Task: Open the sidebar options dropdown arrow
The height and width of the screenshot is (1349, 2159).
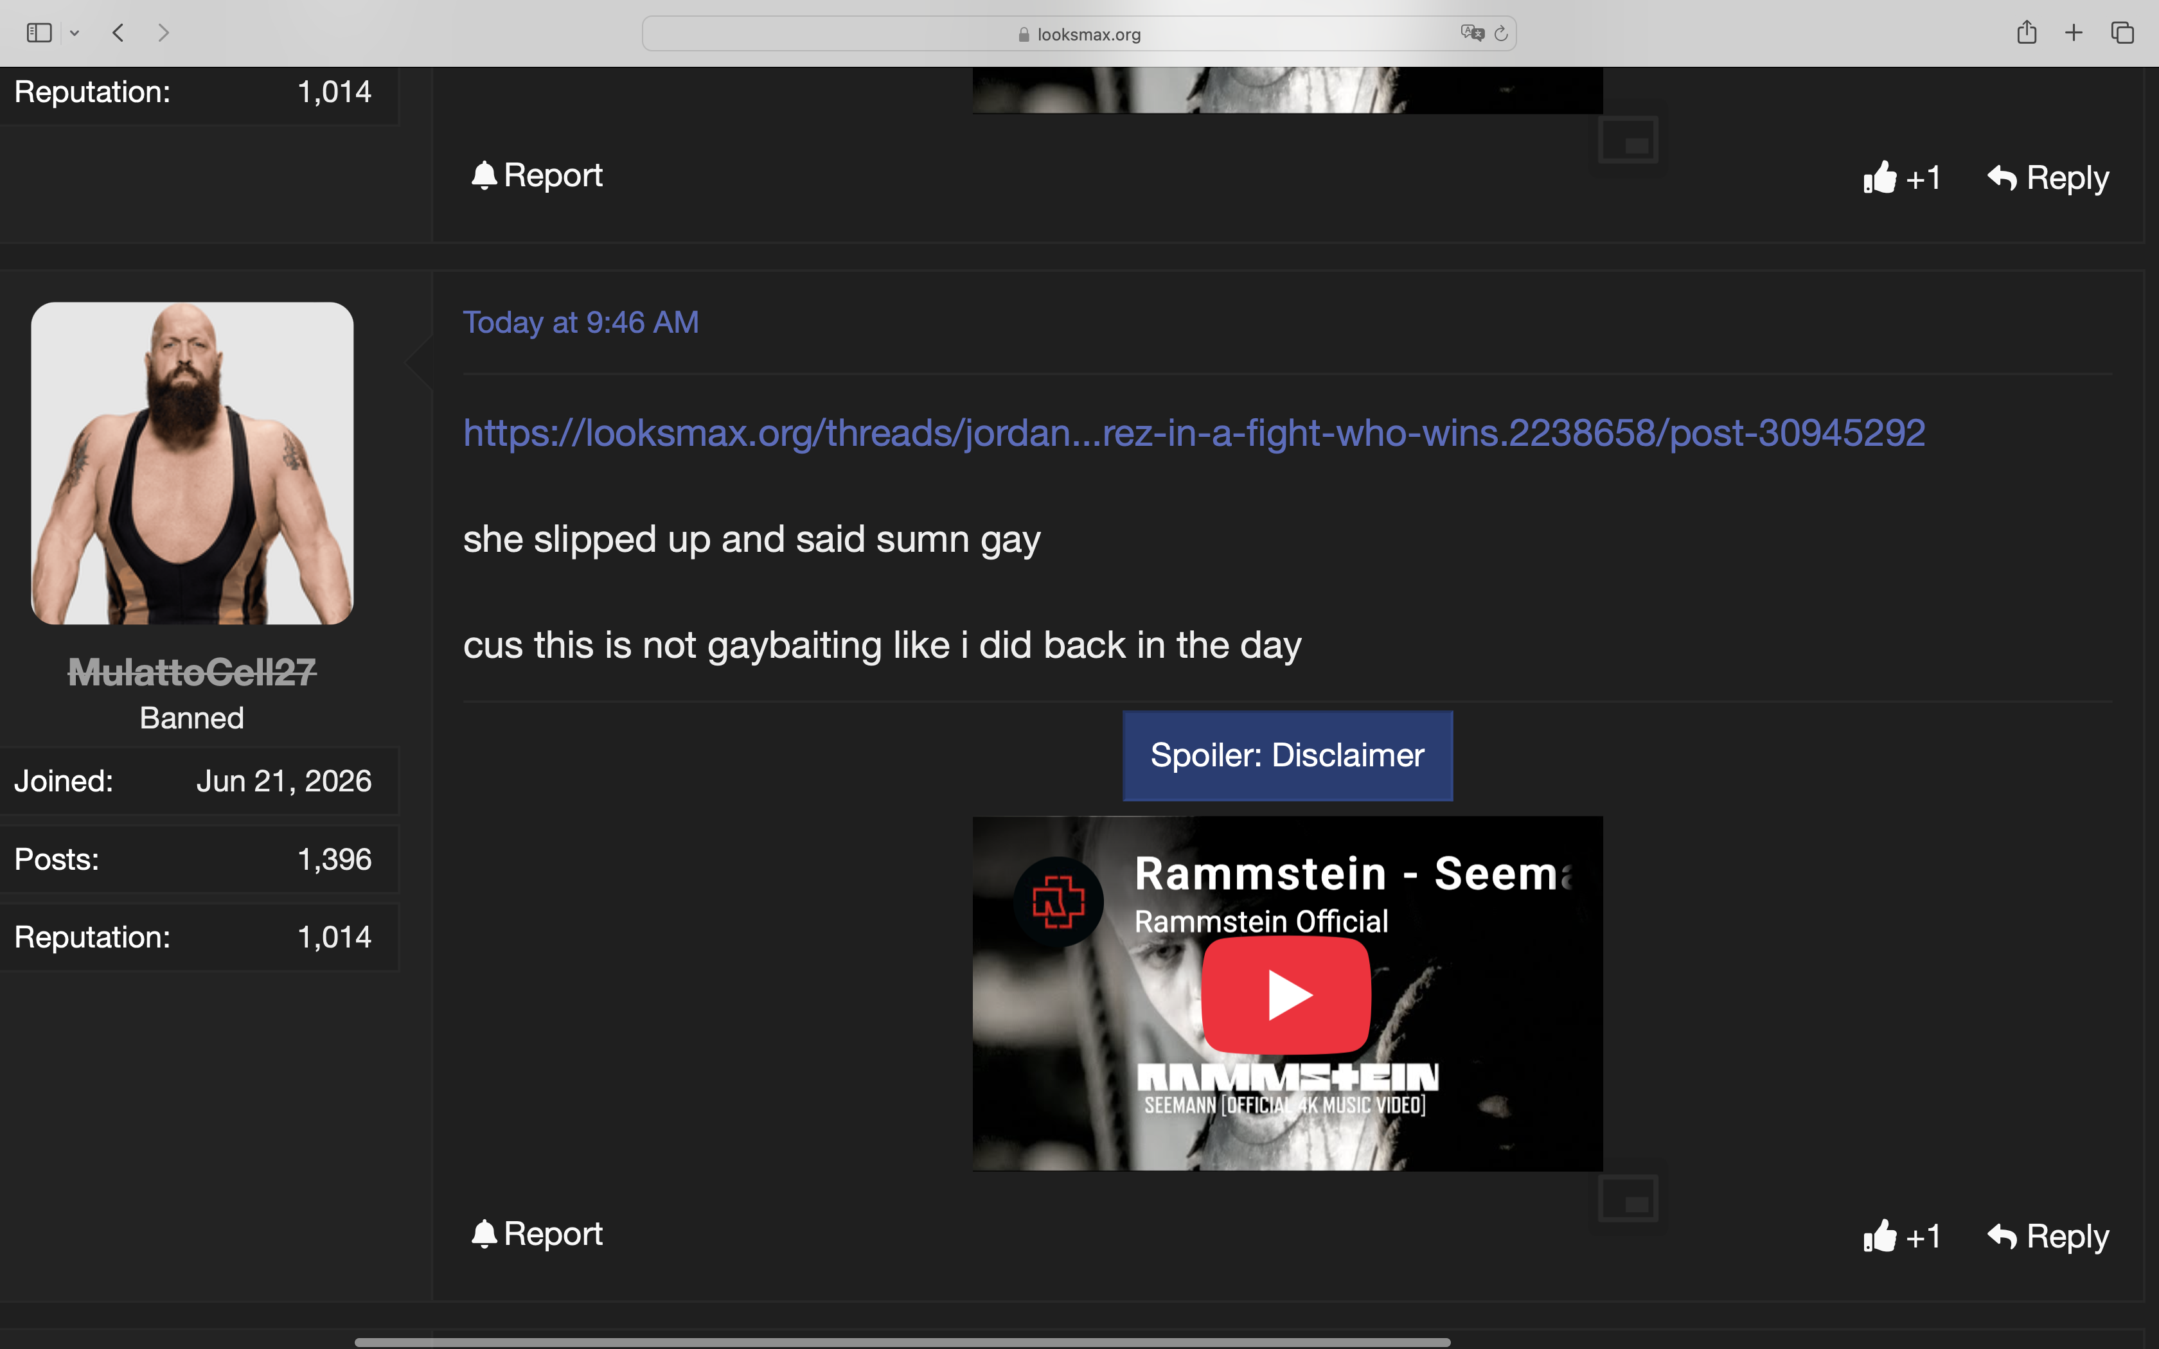Action: point(75,33)
